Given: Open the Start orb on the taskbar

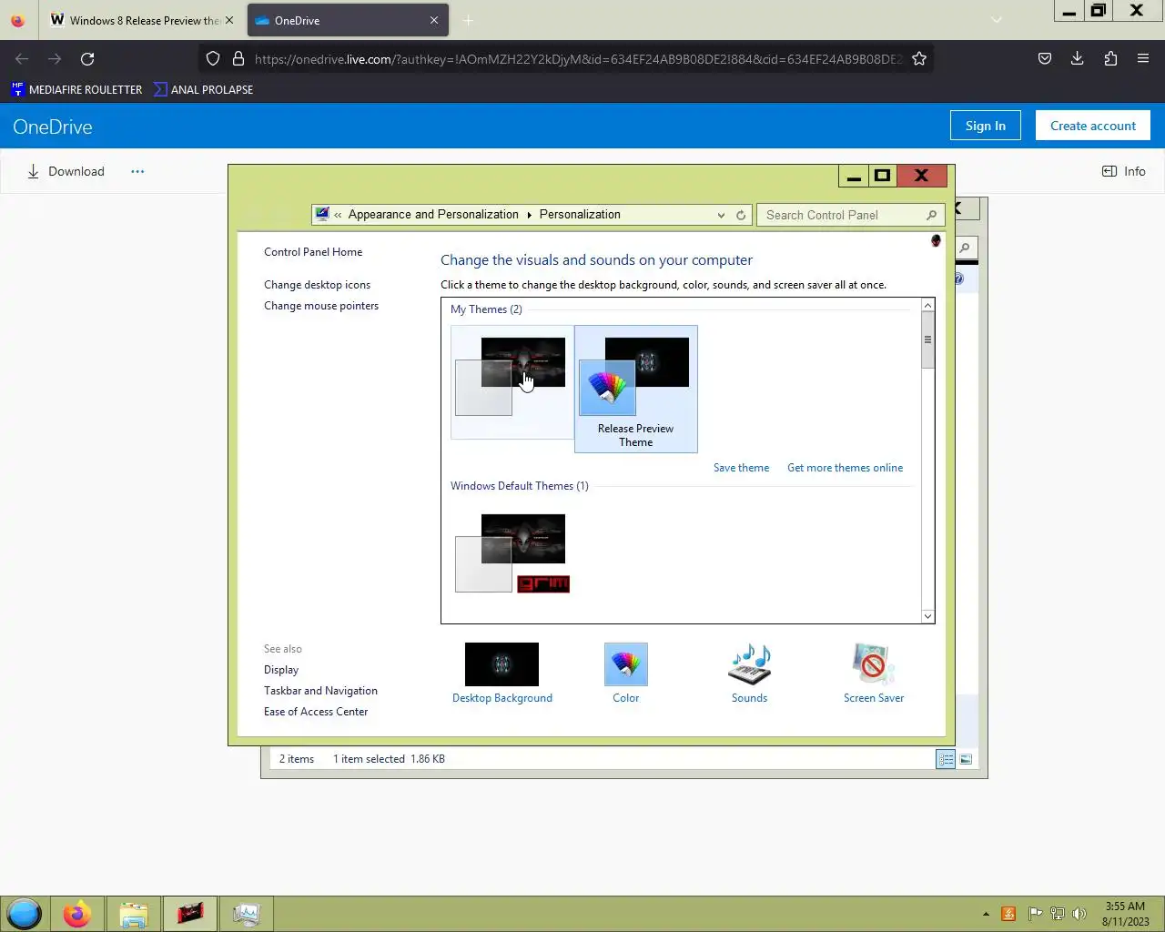Looking at the screenshot, I should (x=25, y=914).
